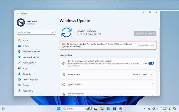The image size is (179, 112).
Task: Turn off get latest updates toggle
Action: [151, 63]
